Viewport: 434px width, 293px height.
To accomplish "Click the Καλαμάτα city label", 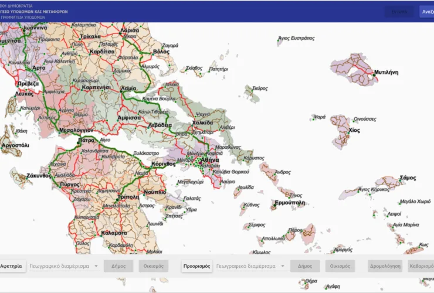I will coord(114,233).
